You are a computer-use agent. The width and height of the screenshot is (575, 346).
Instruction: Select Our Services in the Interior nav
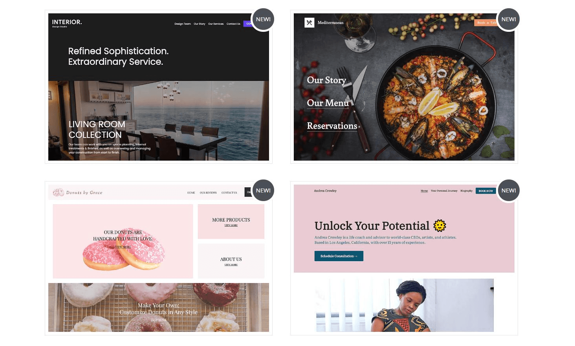coord(216,24)
